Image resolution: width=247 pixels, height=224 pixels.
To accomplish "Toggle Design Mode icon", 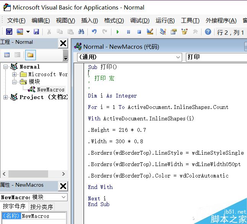I will click(150, 32).
